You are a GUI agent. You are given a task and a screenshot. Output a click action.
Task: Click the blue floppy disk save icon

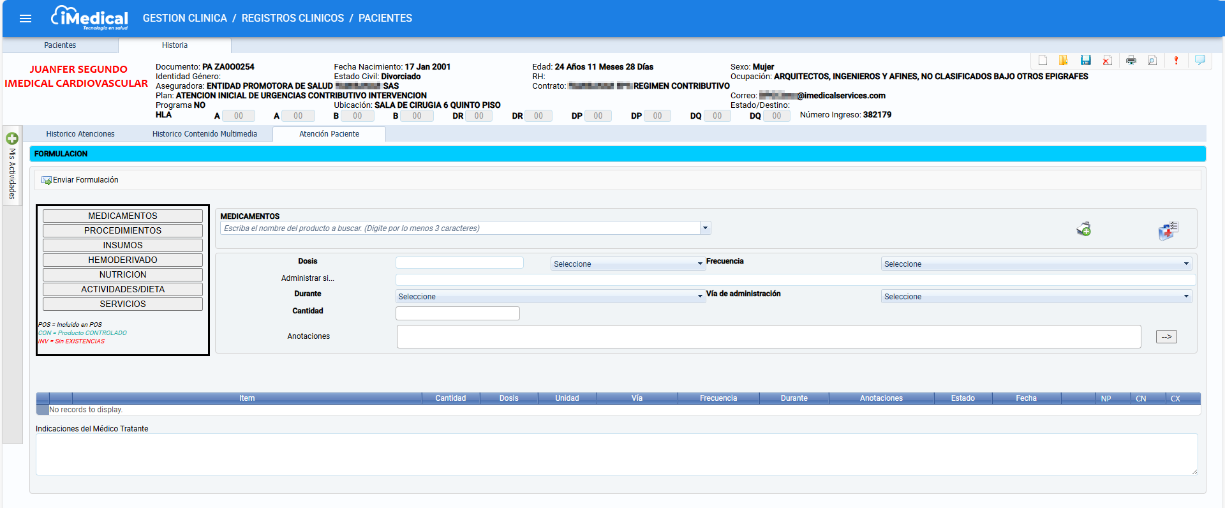point(1085,60)
